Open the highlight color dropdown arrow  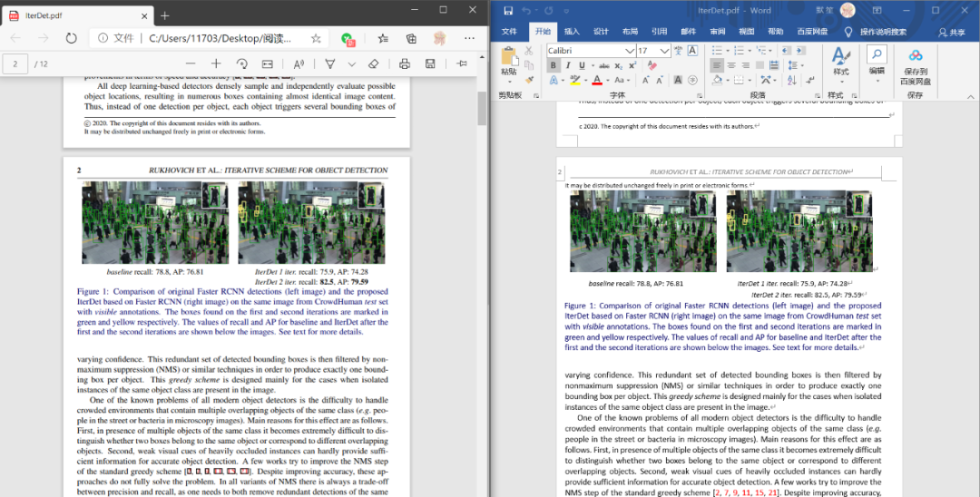584,80
